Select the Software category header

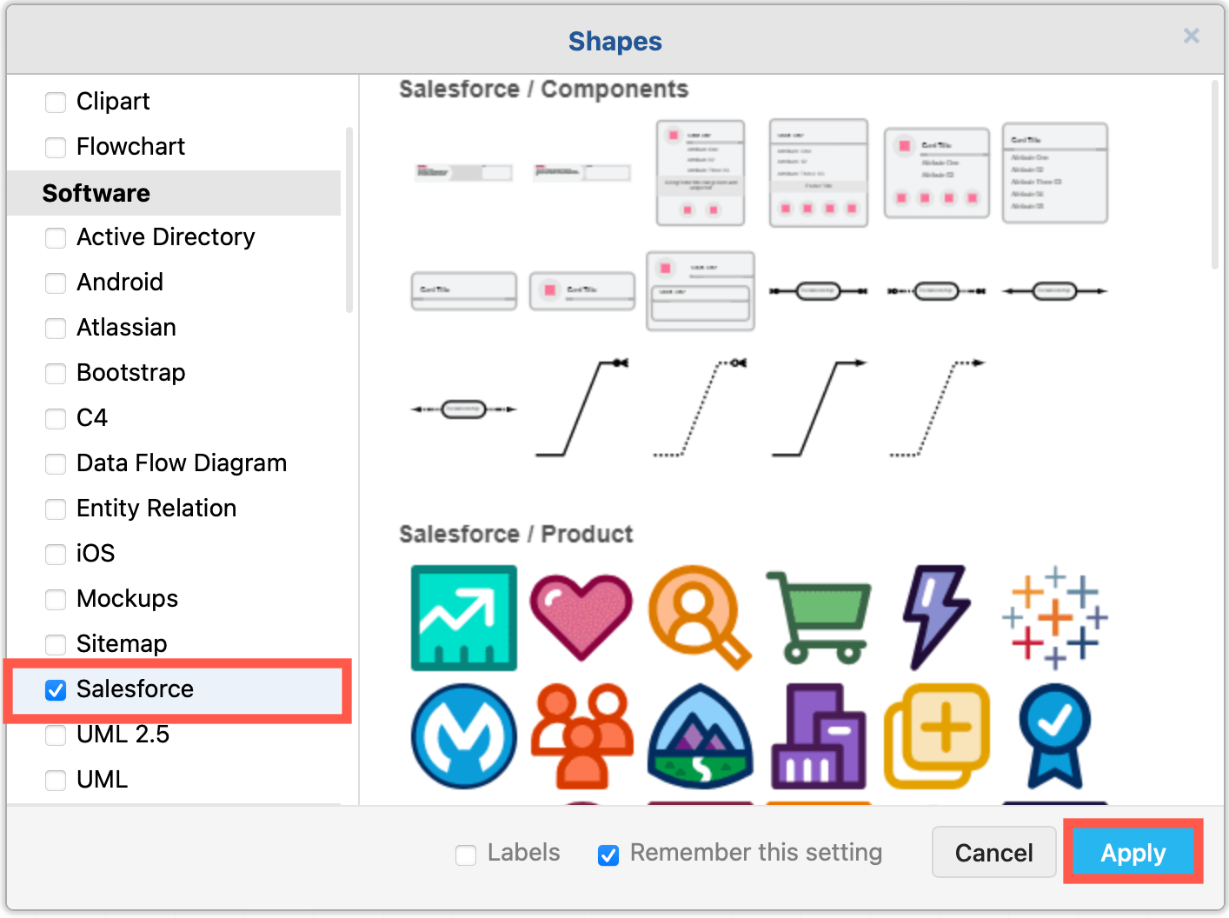point(96,192)
